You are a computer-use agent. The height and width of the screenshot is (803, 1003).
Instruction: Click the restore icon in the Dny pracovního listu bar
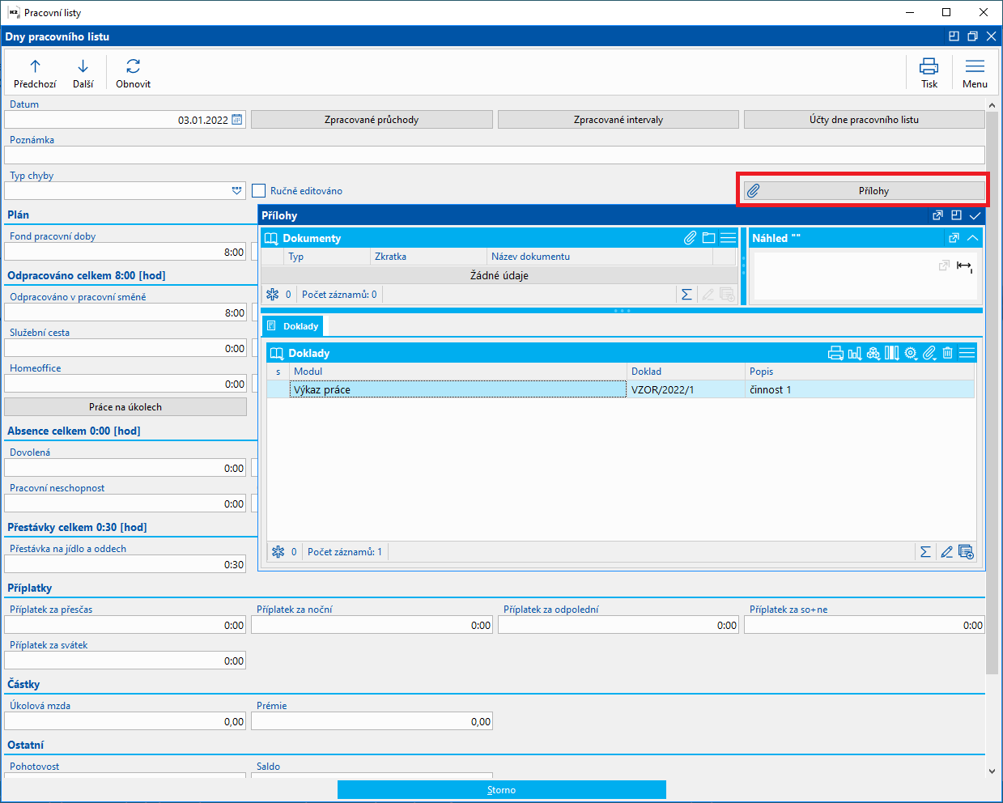point(972,36)
